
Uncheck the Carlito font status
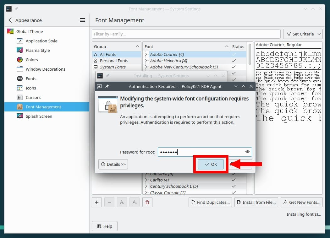coord(234,180)
